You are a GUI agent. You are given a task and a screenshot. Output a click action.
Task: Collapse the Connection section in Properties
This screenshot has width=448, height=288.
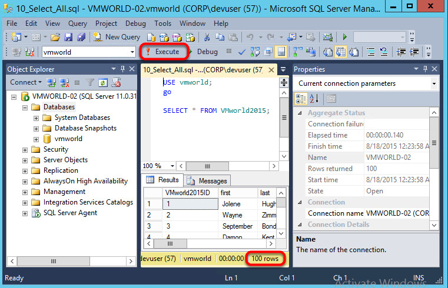click(x=300, y=202)
